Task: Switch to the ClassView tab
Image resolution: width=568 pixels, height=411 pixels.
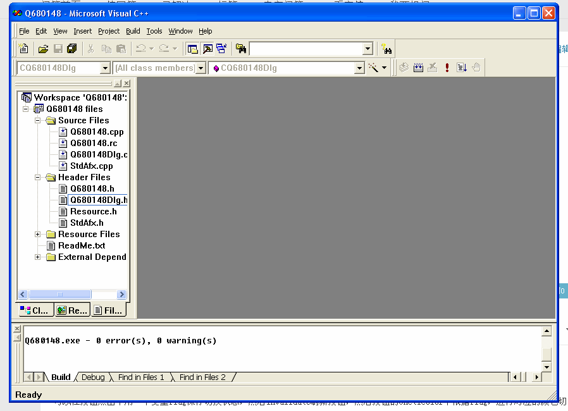Action: pos(36,310)
